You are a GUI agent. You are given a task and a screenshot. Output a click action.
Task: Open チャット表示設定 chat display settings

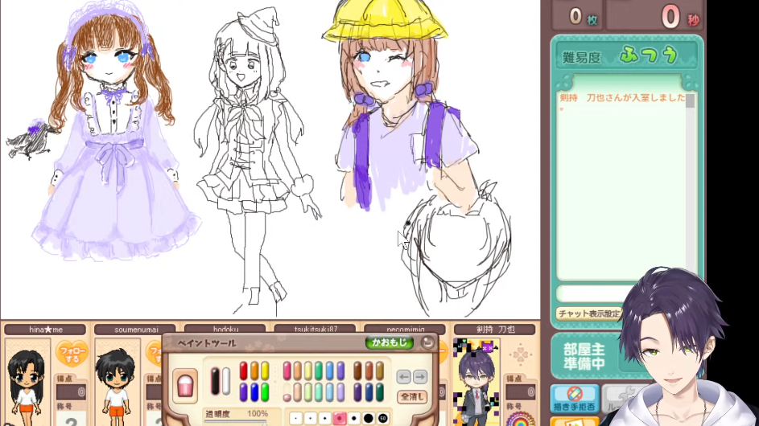point(588,313)
